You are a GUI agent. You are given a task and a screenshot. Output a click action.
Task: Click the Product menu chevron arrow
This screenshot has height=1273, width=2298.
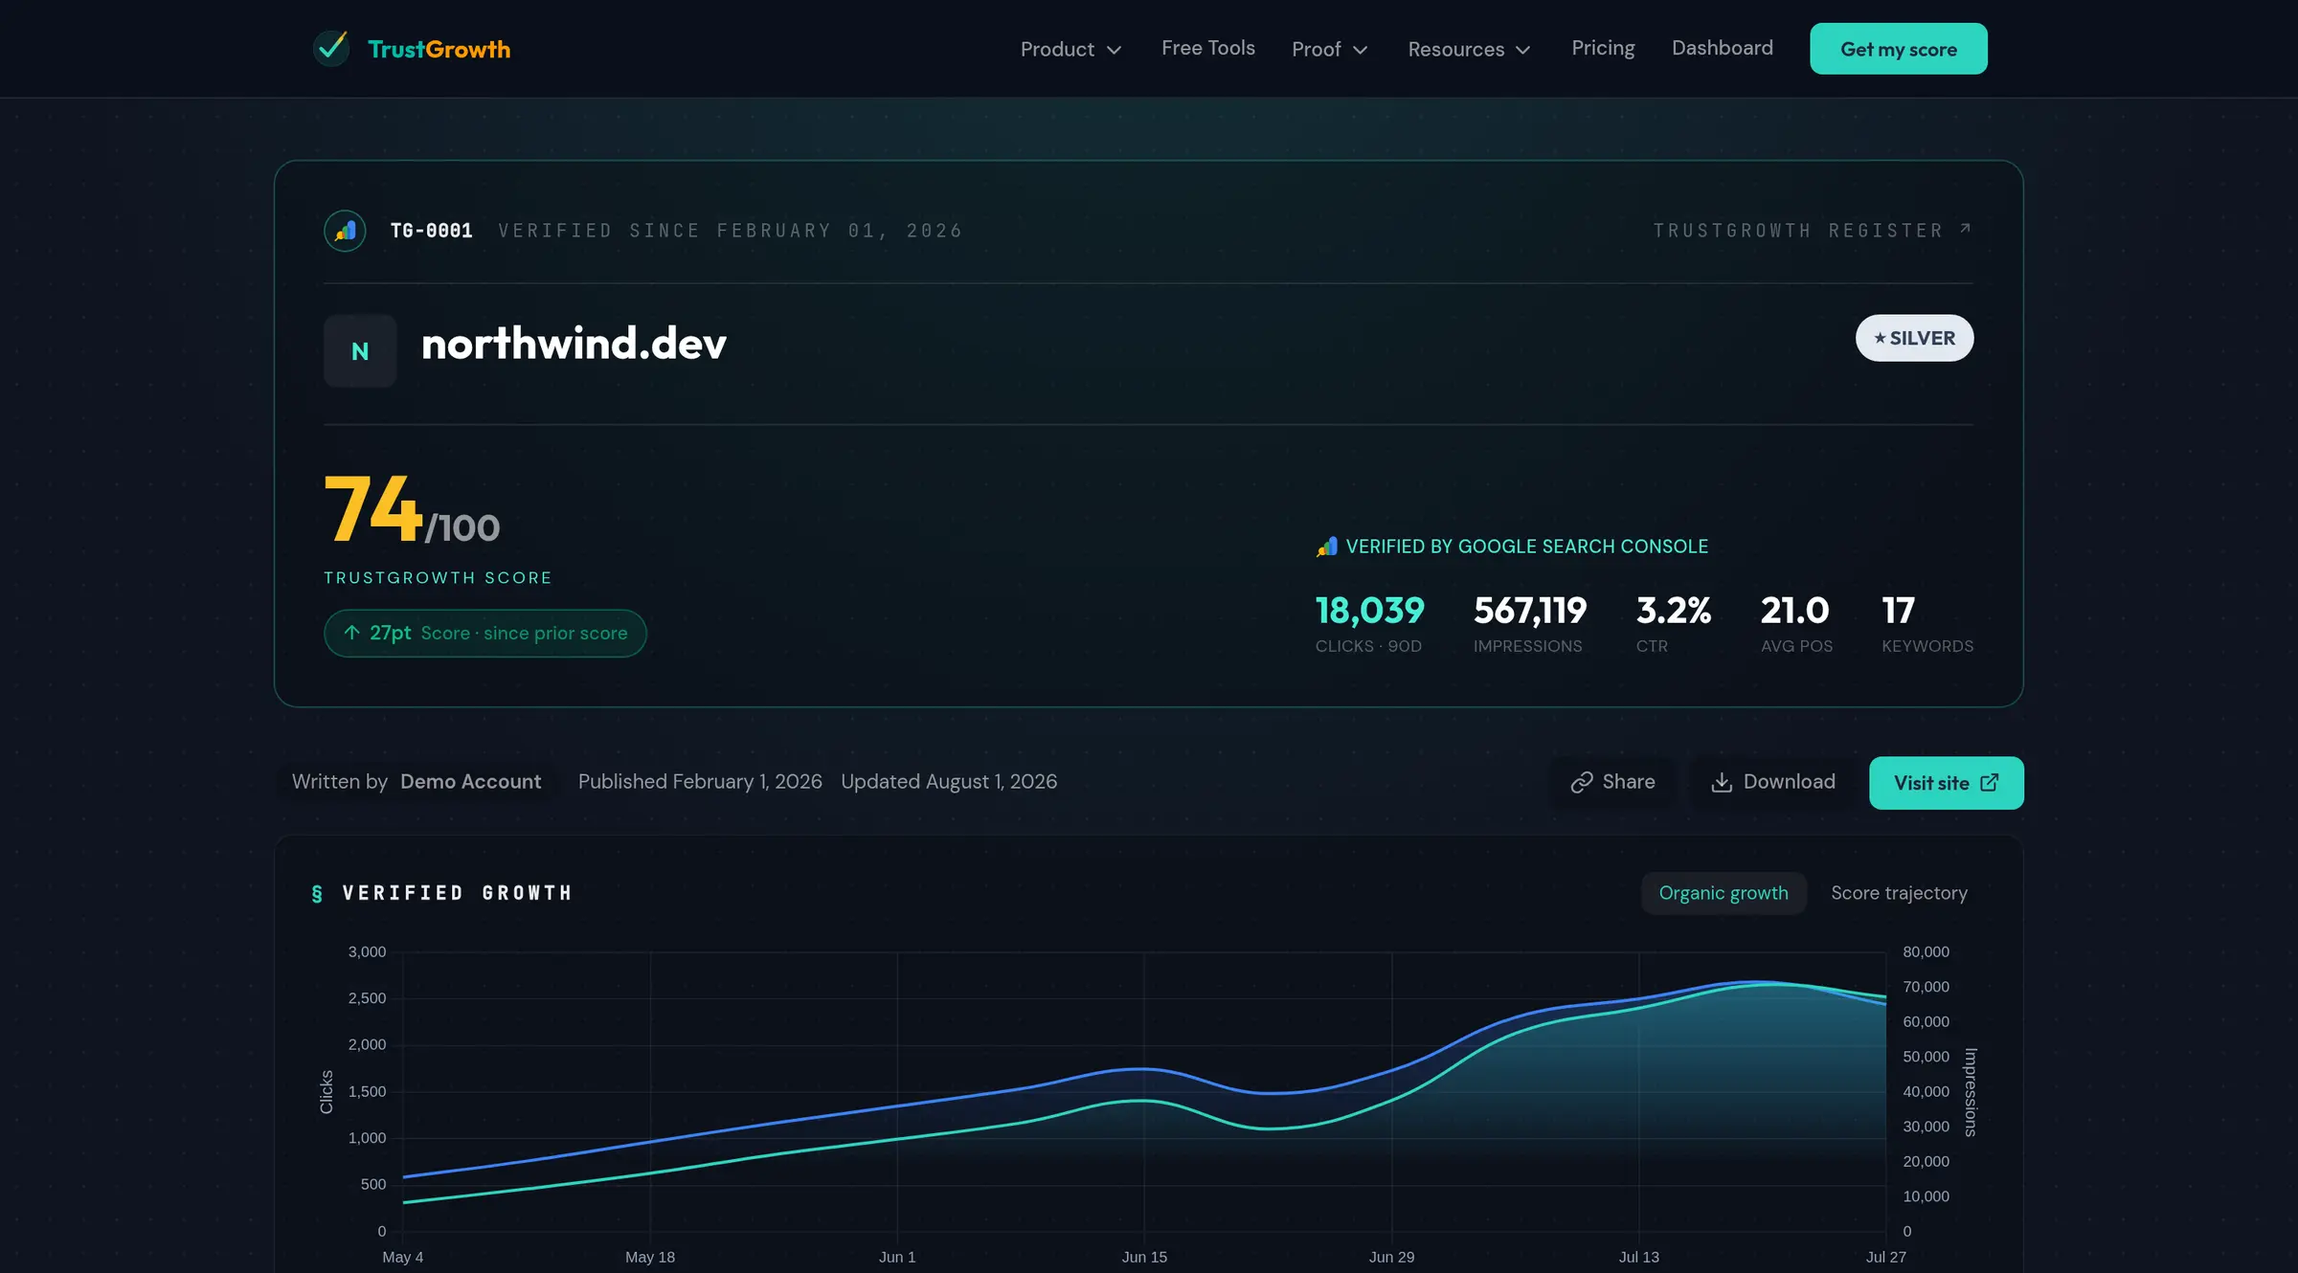[x=1114, y=50]
